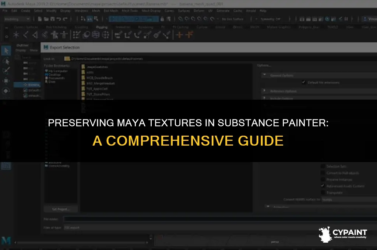Activate the Select tool arrow in toolbox
The width and height of the screenshot is (377, 250).
6,51
